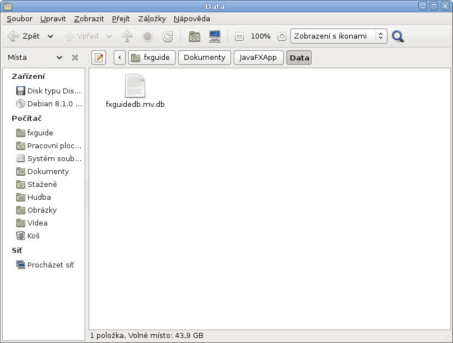This screenshot has width=453, height=343.
Task: Click the Dokumenty breadcrumb button
Action: pyautogui.click(x=205, y=57)
